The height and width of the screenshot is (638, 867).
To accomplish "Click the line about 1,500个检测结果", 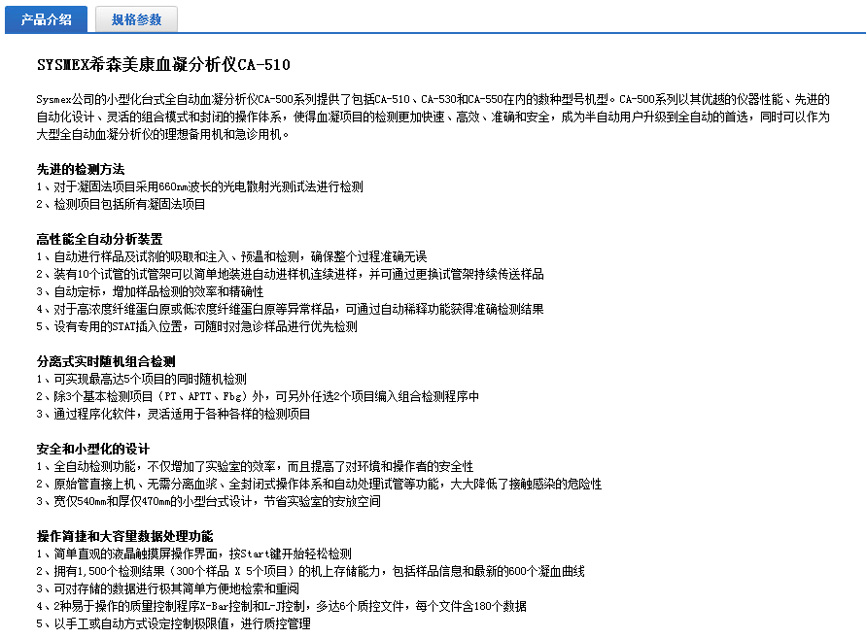I will point(310,571).
